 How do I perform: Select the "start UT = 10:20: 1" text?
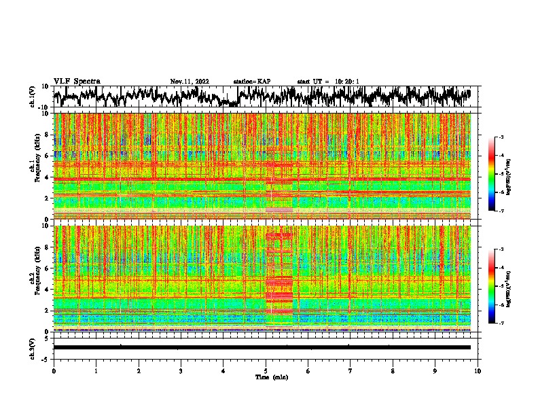click(x=328, y=82)
